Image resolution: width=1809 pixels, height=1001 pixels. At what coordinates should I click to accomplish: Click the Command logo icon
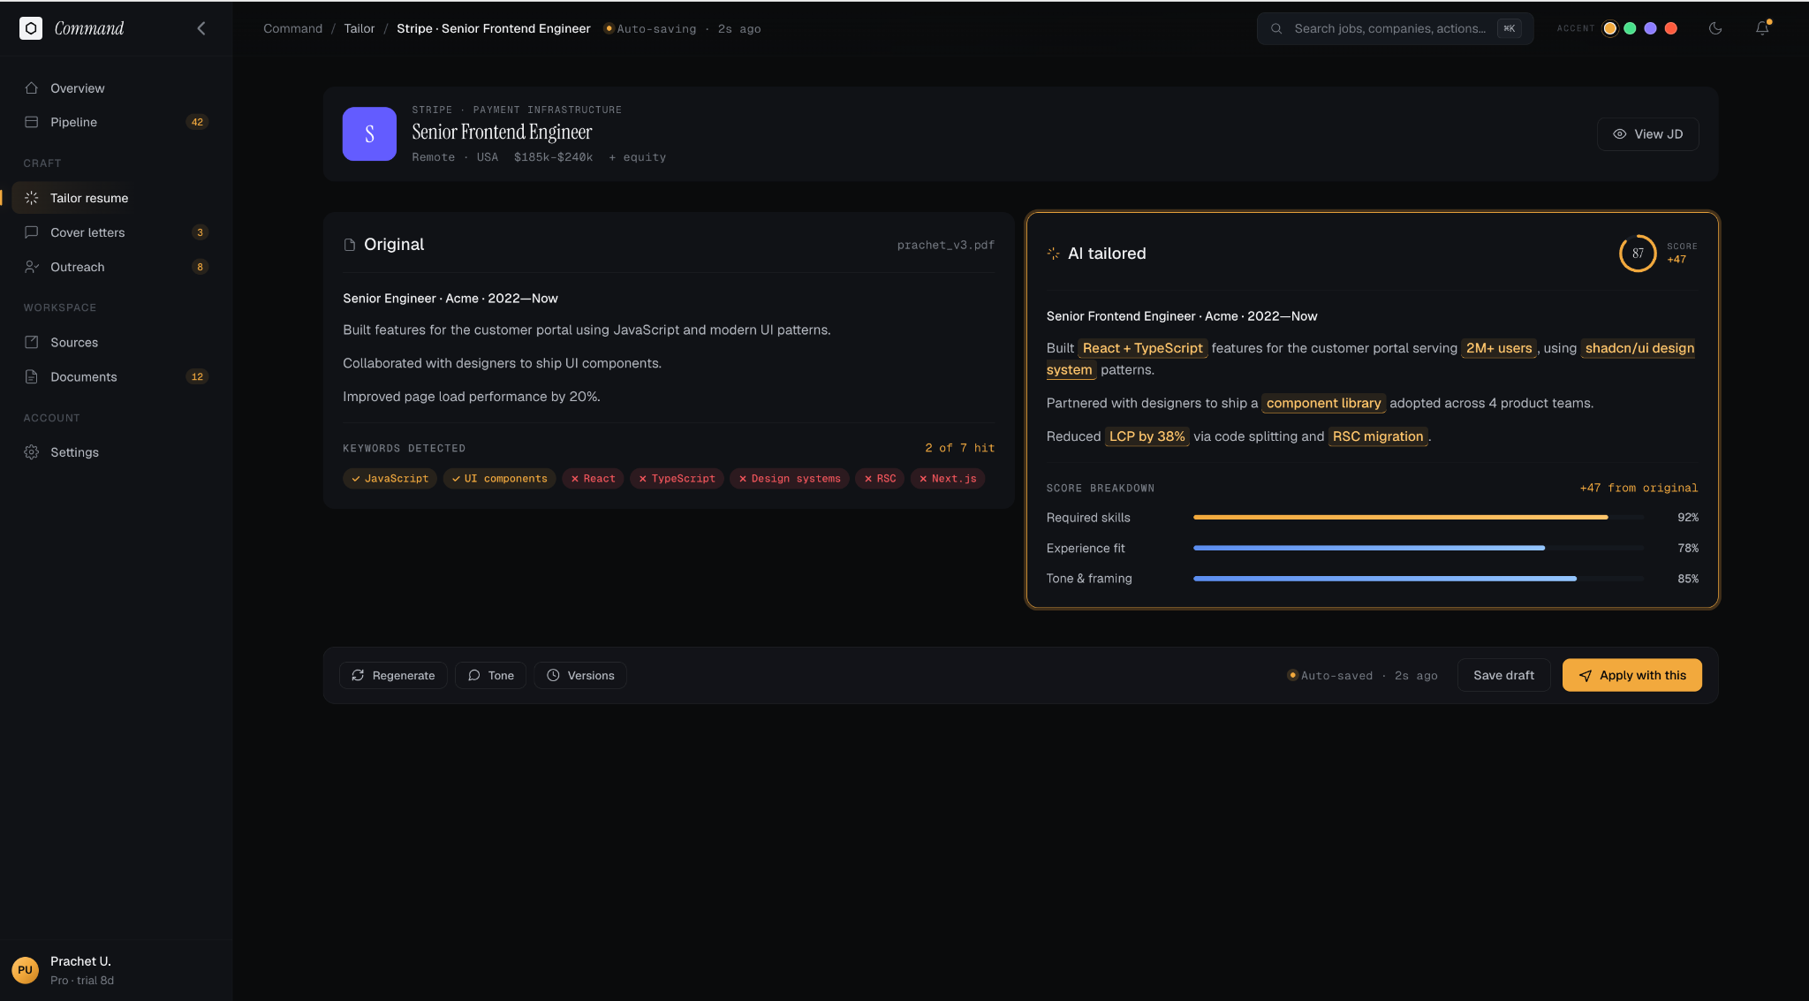click(x=31, y=28)
